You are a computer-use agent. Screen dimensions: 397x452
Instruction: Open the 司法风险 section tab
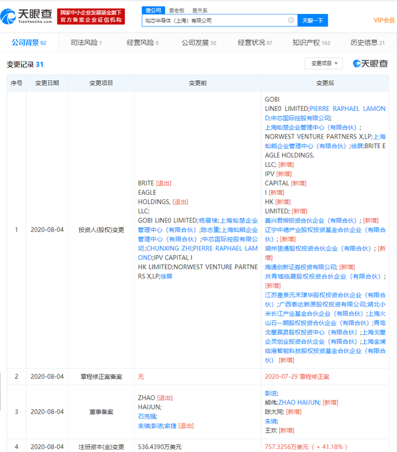point(86,43)
